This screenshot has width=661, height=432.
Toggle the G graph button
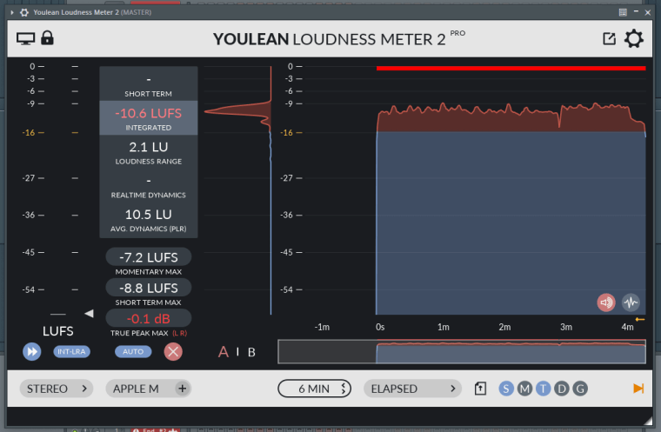pyautogui.click(x=580, y=389)
